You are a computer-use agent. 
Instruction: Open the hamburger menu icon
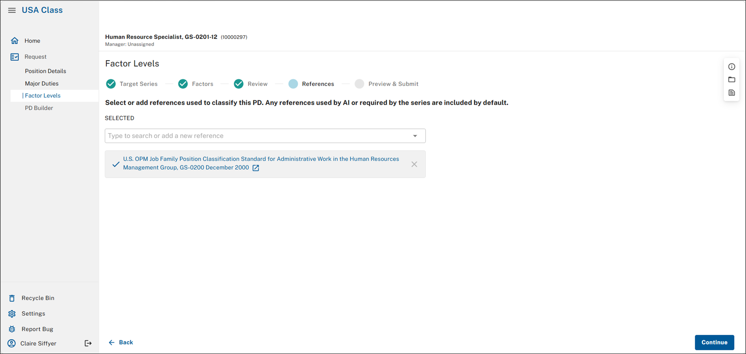pyautogui.click(x=12, y=10)
